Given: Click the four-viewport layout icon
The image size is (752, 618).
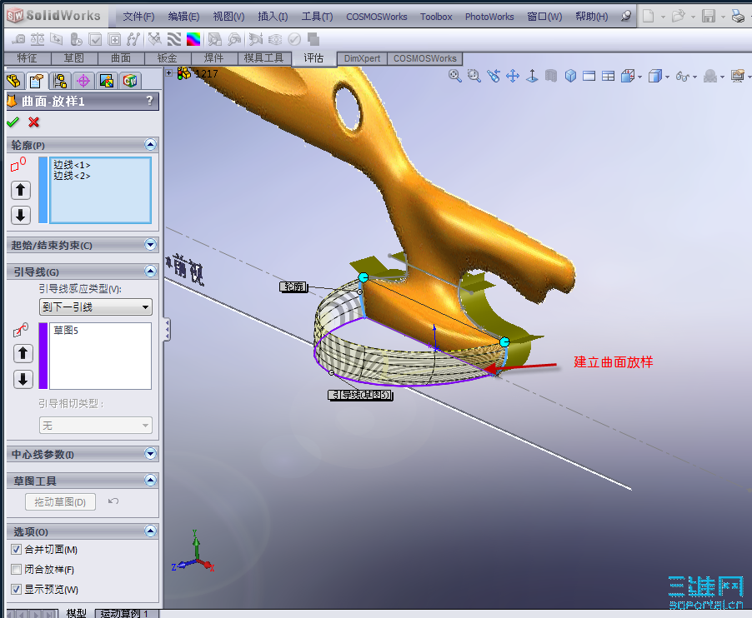Looking at the screenshot, I should (x=608, y=76).
